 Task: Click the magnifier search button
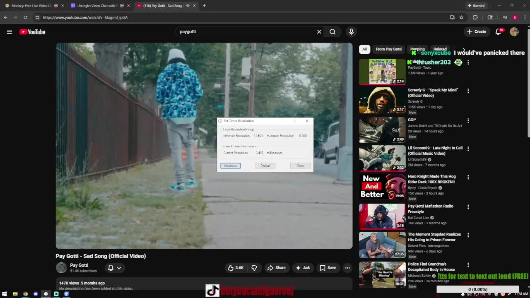332,31
